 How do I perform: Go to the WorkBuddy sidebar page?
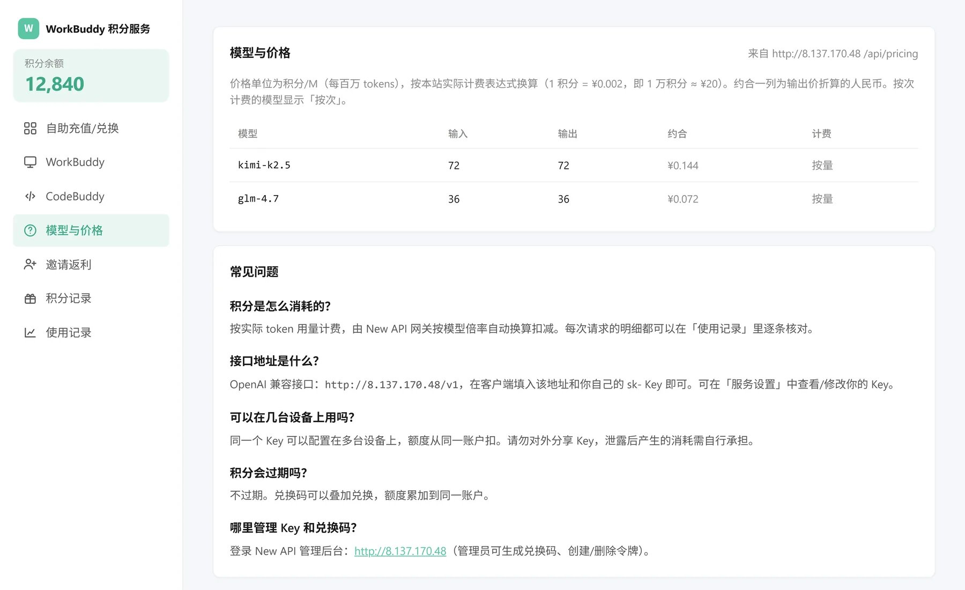tap(91, 162)
